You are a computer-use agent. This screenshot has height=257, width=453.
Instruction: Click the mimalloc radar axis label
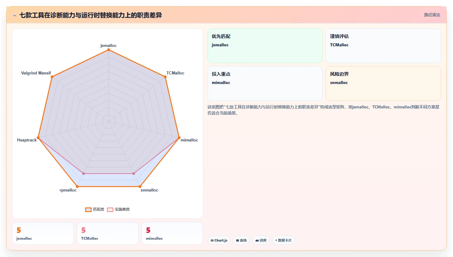click(x=189, y=140)
